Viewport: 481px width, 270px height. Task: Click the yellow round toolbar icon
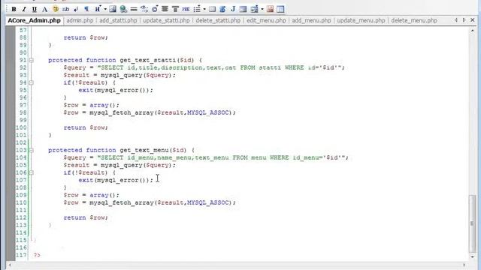(x=56, y=9)
